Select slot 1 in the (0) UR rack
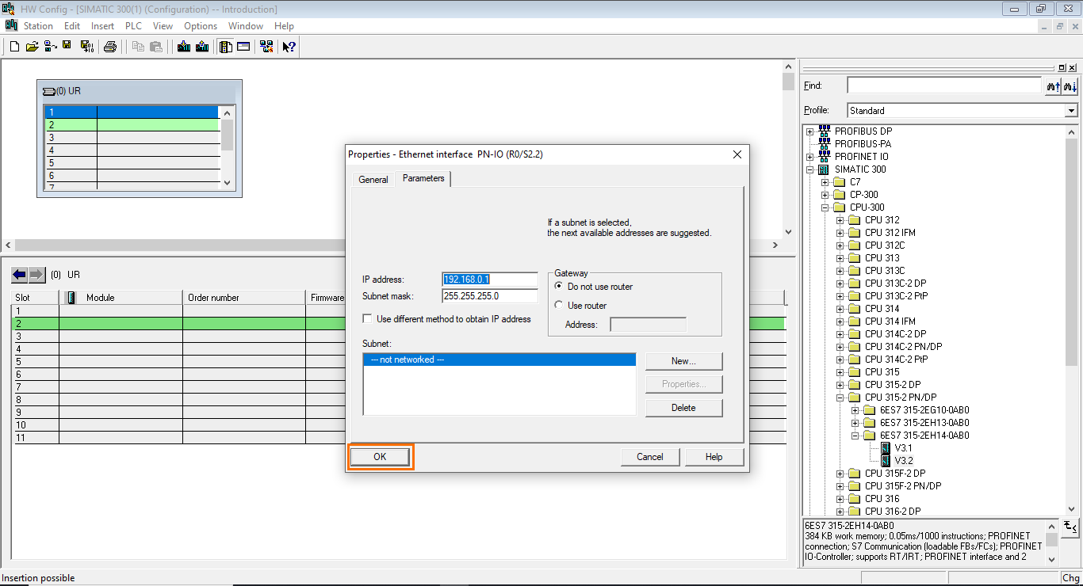This screenshot has width=1083, height=586. [x=132, y=112]
